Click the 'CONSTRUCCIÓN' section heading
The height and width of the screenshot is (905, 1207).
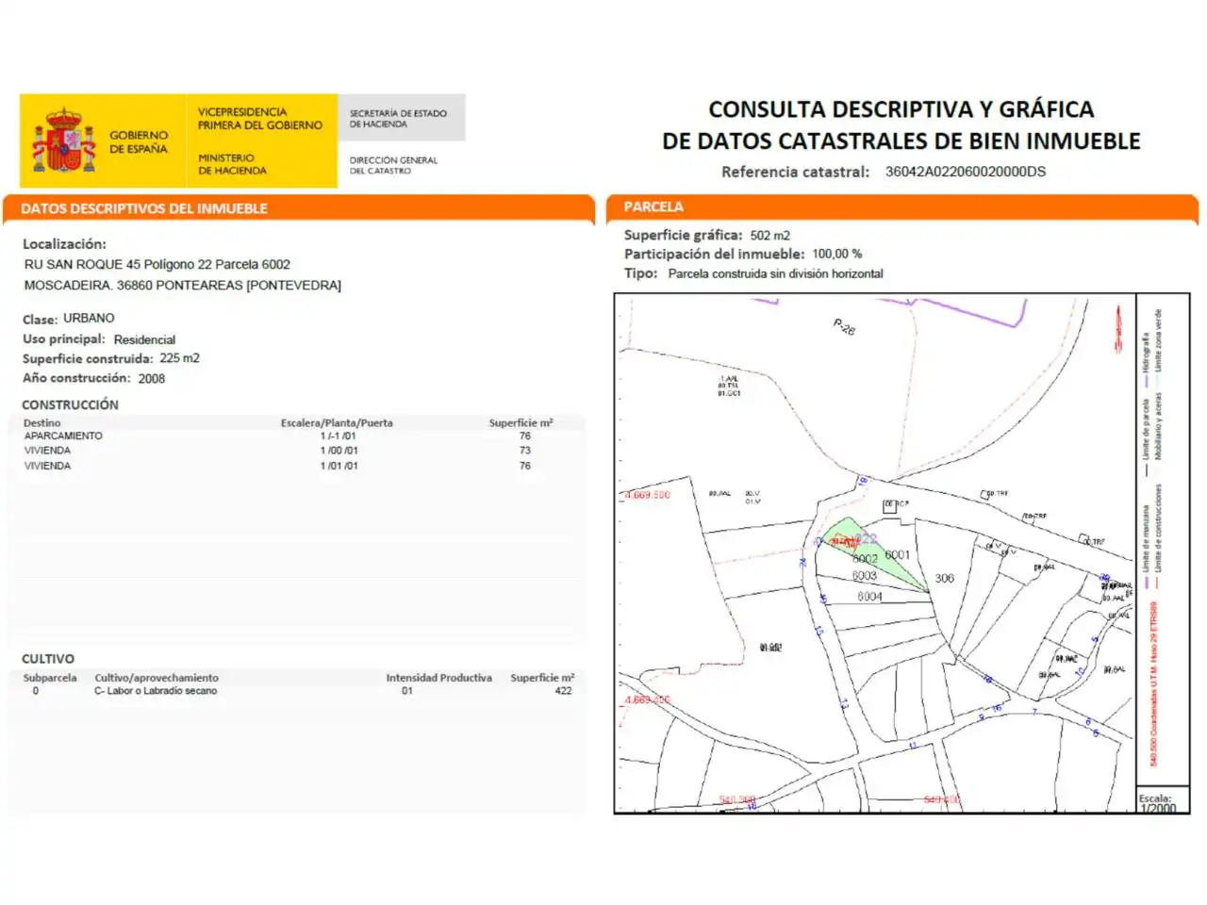pos(71,404)
